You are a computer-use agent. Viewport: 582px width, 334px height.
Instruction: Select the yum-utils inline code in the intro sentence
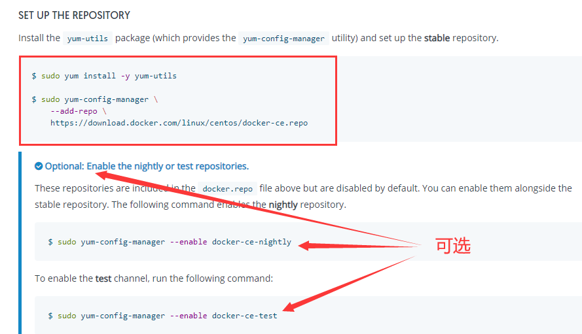point(88,39)
